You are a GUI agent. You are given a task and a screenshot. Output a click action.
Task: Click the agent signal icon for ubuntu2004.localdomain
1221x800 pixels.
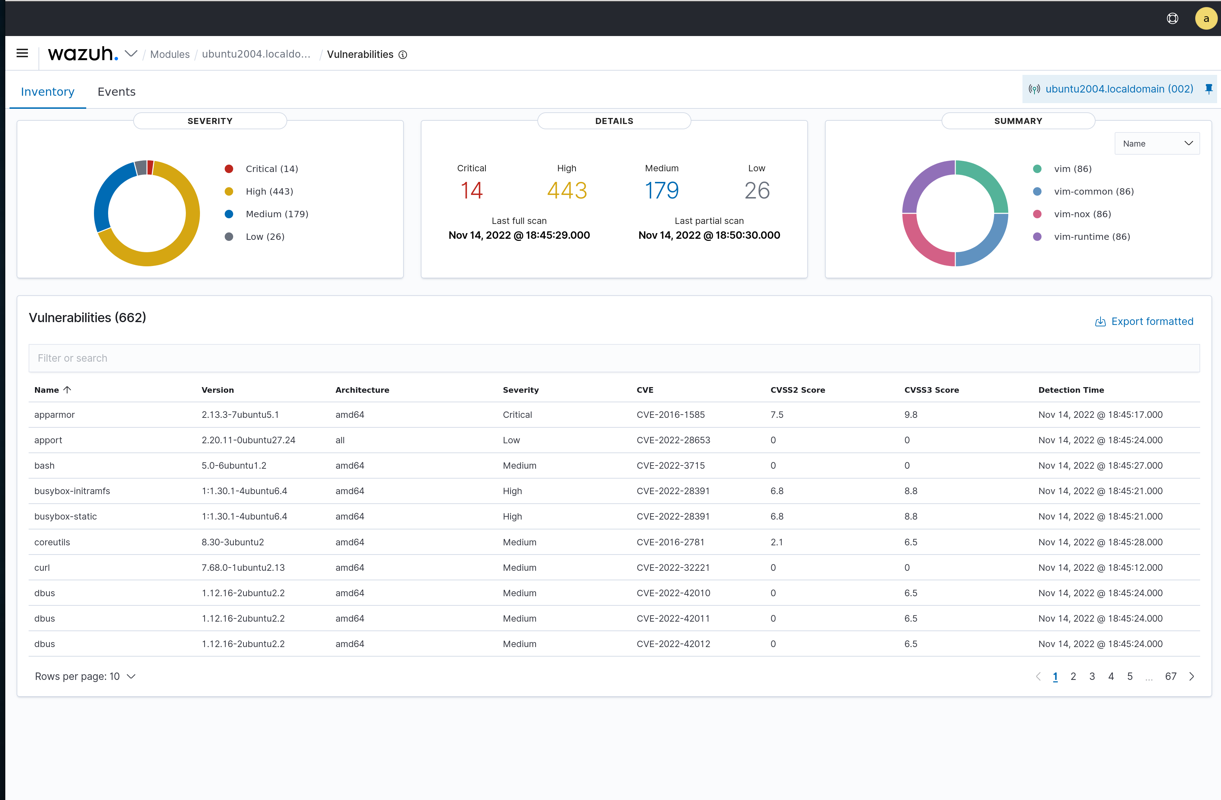pyautogui.click(x=1034, y=89)
